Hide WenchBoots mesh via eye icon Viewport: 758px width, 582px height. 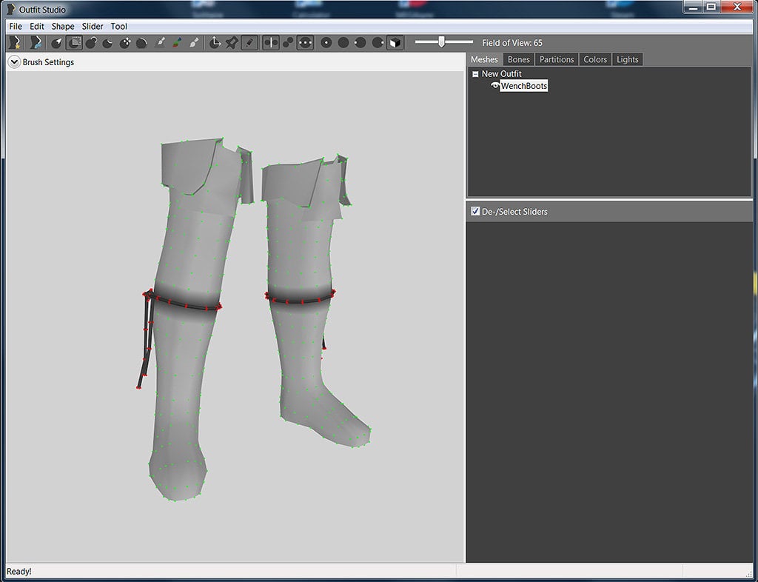pyautogui.click(x=494, y=86)
